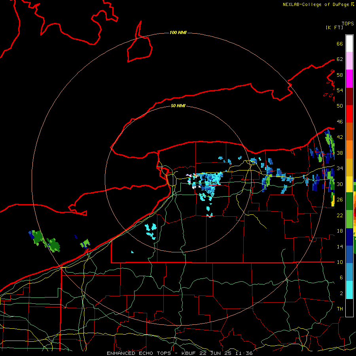Click the 100 NMI range ring label
Screen dimensions: 356x356
coord(178,32)
